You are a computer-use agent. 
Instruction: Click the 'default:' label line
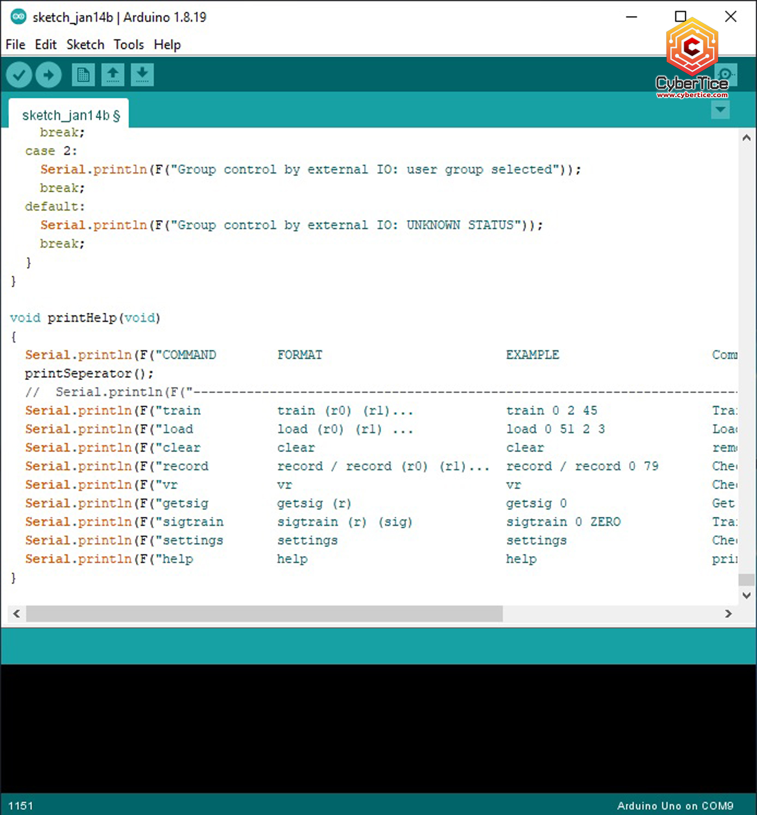tap(55, 206)
